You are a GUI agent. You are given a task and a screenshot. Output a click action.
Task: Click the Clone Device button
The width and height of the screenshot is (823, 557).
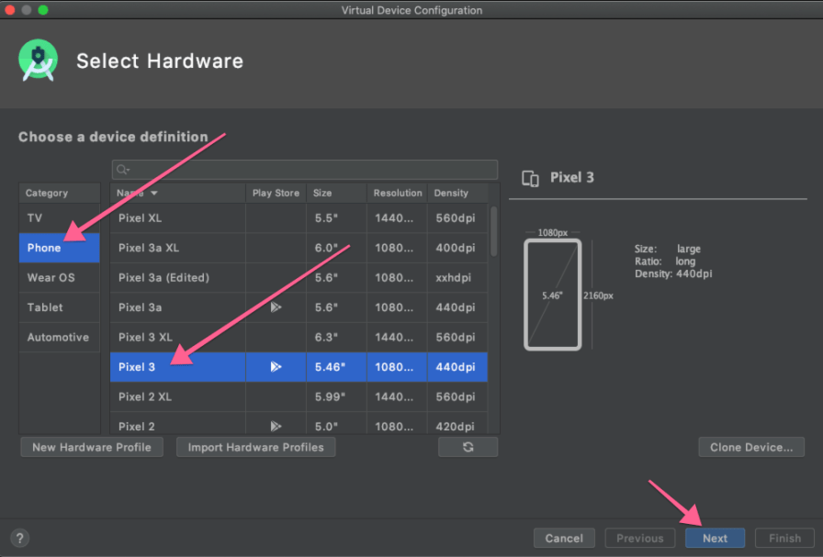point(751,447)
